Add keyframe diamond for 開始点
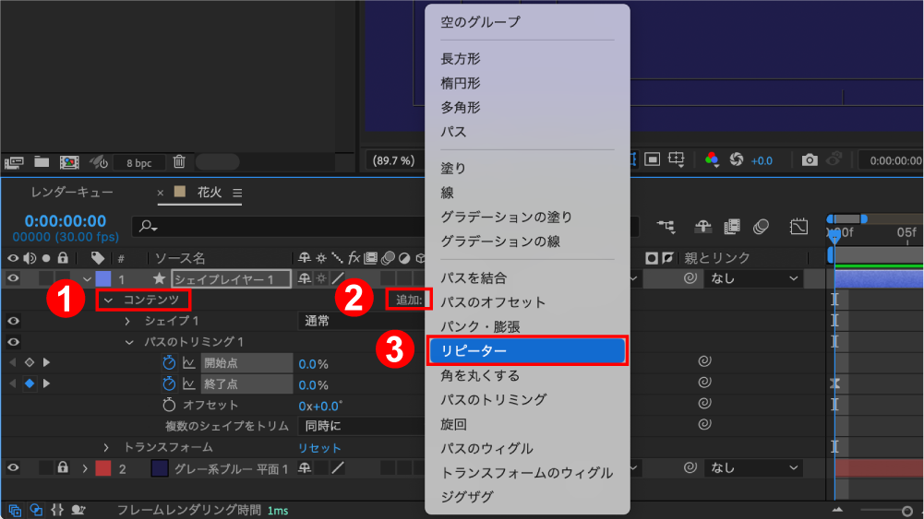This screenshot has height=519, width=924. [x=30, y=362]
